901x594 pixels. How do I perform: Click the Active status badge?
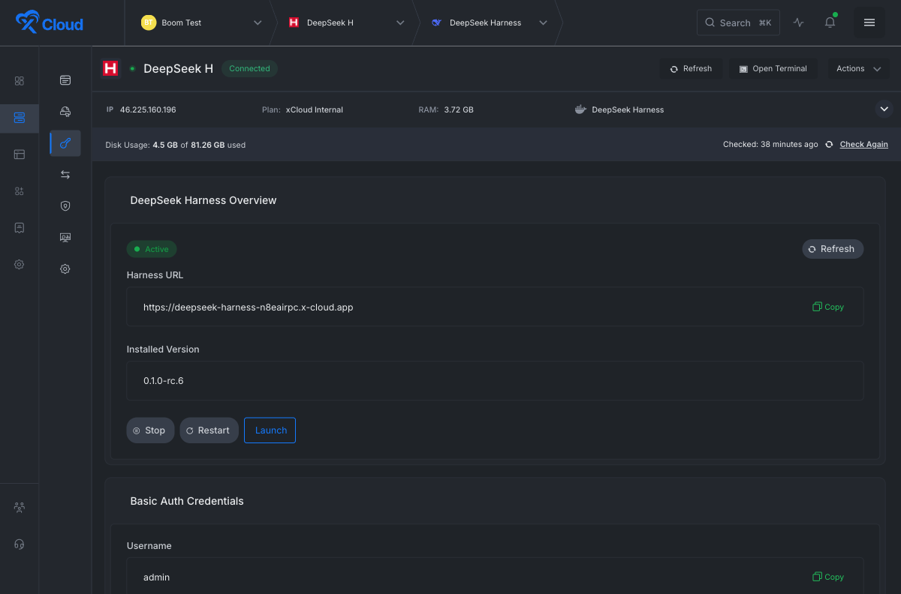(152, 249)
